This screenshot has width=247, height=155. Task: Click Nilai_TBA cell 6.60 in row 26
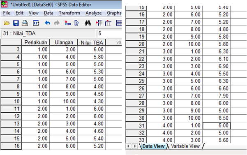click(217, 88)
